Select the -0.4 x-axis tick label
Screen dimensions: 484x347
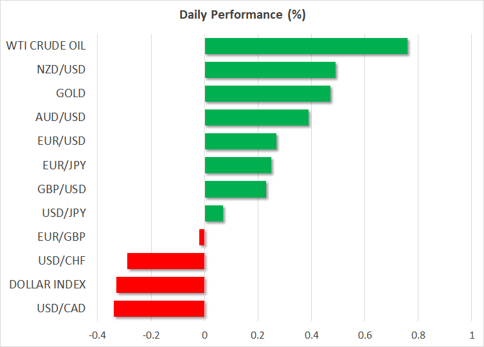coord(97,335)
